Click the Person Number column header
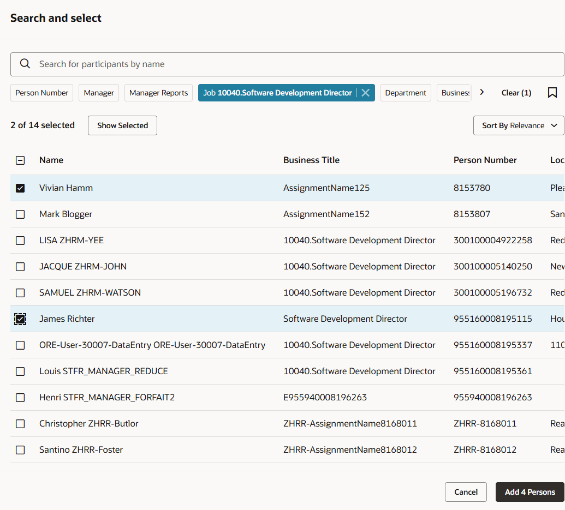Viewport: 565px width, 510px height. (485, 160)
